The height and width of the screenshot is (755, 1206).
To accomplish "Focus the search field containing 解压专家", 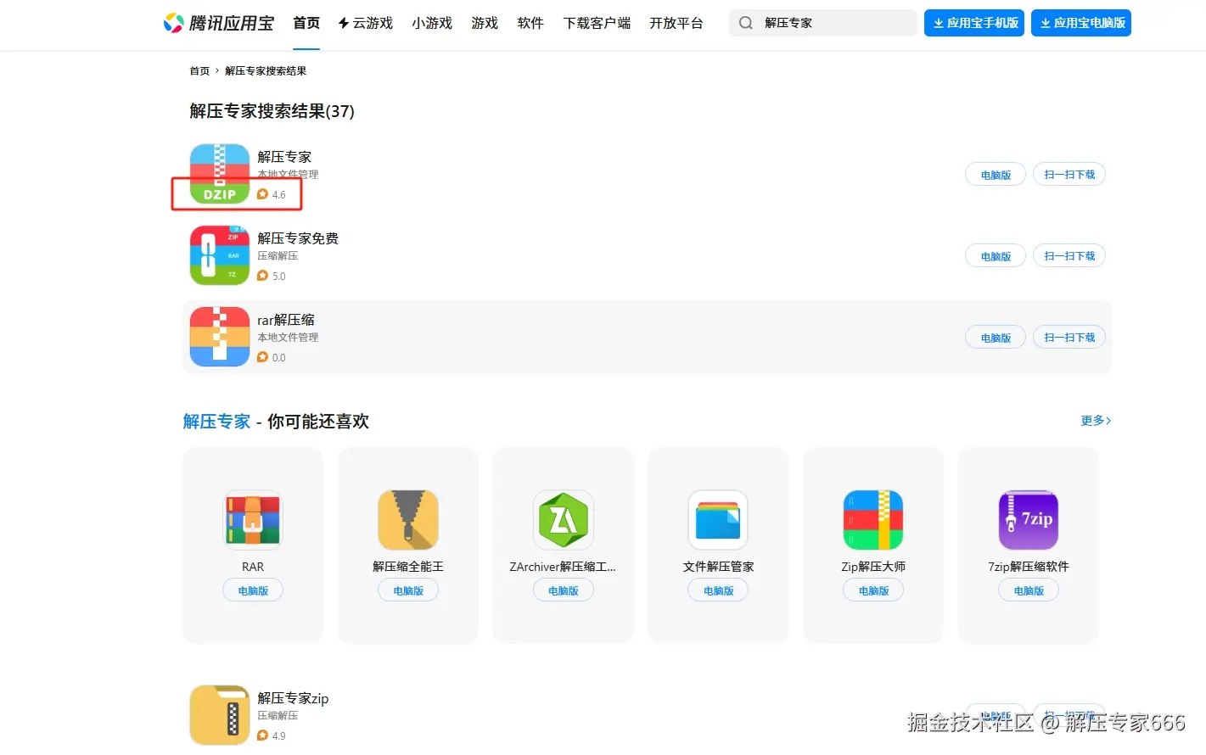I will pos(822,23).
